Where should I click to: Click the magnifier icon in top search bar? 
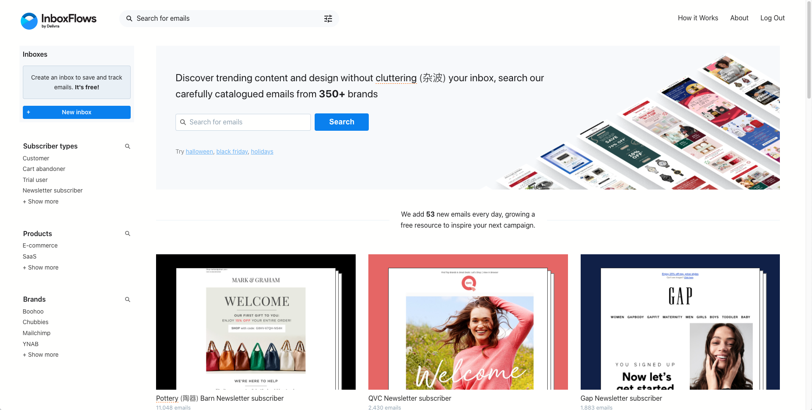pos(129,19)
